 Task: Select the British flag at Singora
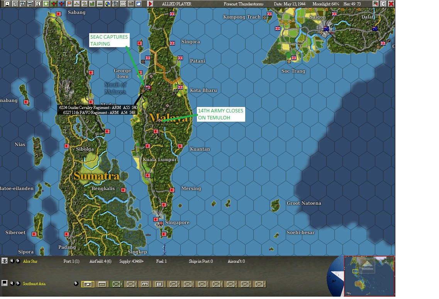[x=172, y=43]
